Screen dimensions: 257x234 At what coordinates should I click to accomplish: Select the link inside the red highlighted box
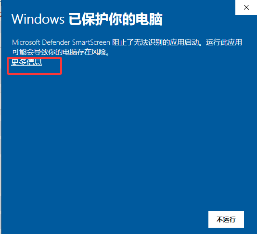pos(26,62)
